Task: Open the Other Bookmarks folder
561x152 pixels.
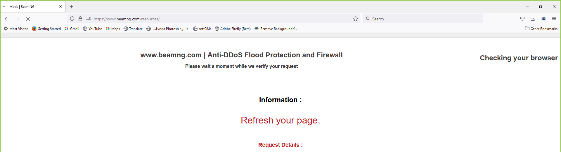Action: coord(541,29)
